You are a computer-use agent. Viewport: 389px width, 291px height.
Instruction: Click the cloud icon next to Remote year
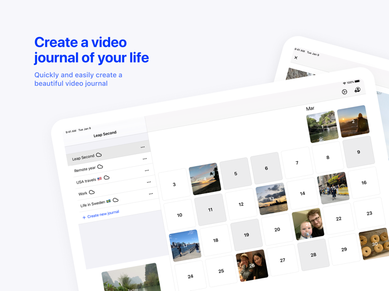[100, 166]
